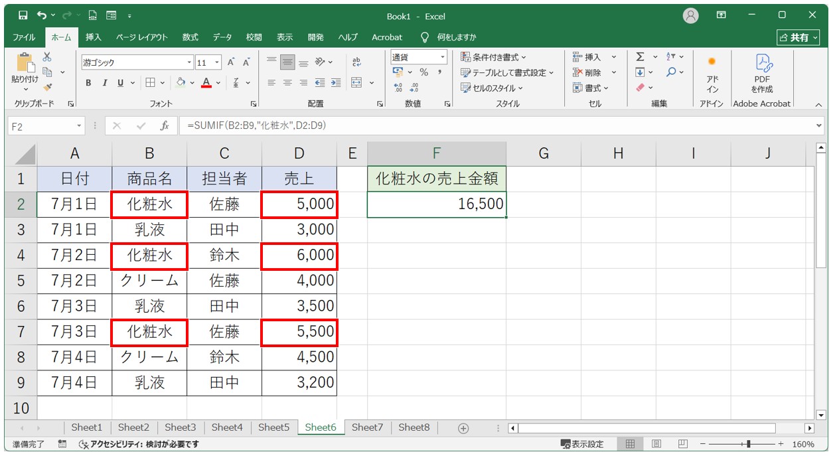Screen dimensions: 833x456
Task: Click the accessibility status message
Action: 138,444
